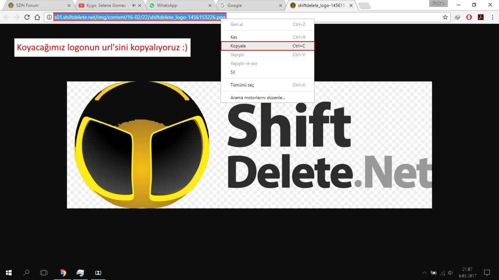Show hidden system tray icons
Image resolution: width=499 pixels, height=280 pixels.
pyautogui.click(x=424, y=272)
